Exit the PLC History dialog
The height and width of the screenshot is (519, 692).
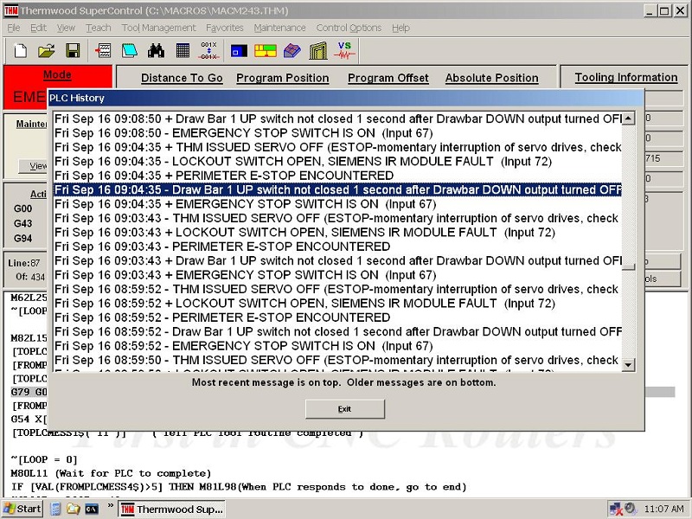(x=344, y=409)
